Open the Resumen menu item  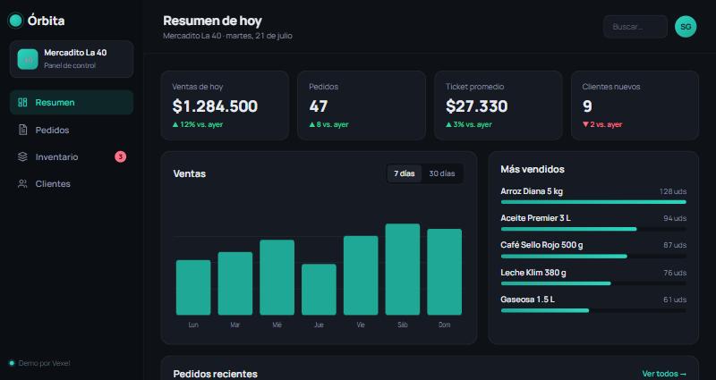[x=72, y=102]
